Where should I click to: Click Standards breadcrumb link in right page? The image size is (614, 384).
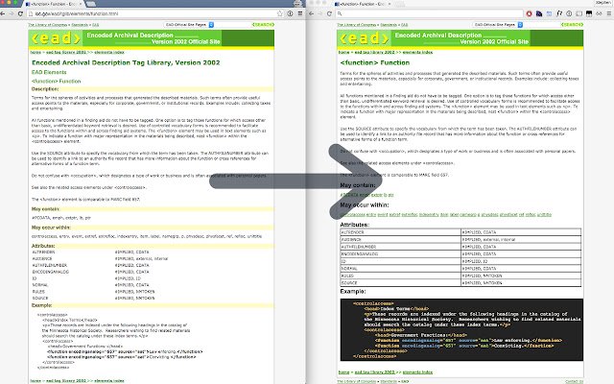[x=389, y=25]
